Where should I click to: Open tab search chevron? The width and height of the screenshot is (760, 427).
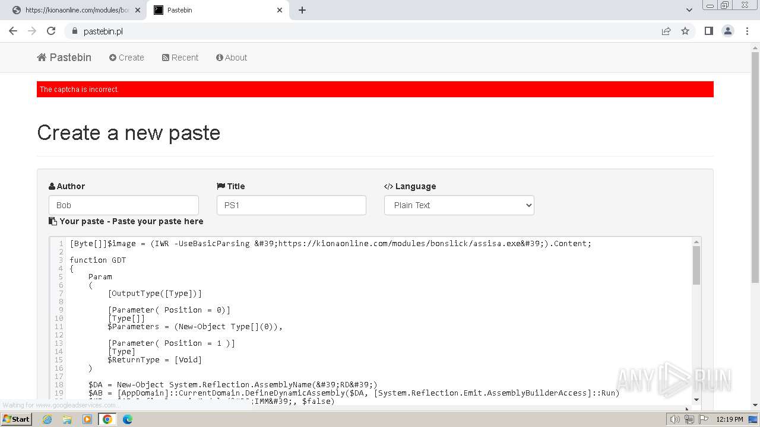pyautogui.click(x=689, y=10)
